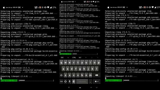Click 'Unpacking libarchive (3.6.1)' line in center terminal
The height and width of the screenshot is (90, 160).
point(71,45)
